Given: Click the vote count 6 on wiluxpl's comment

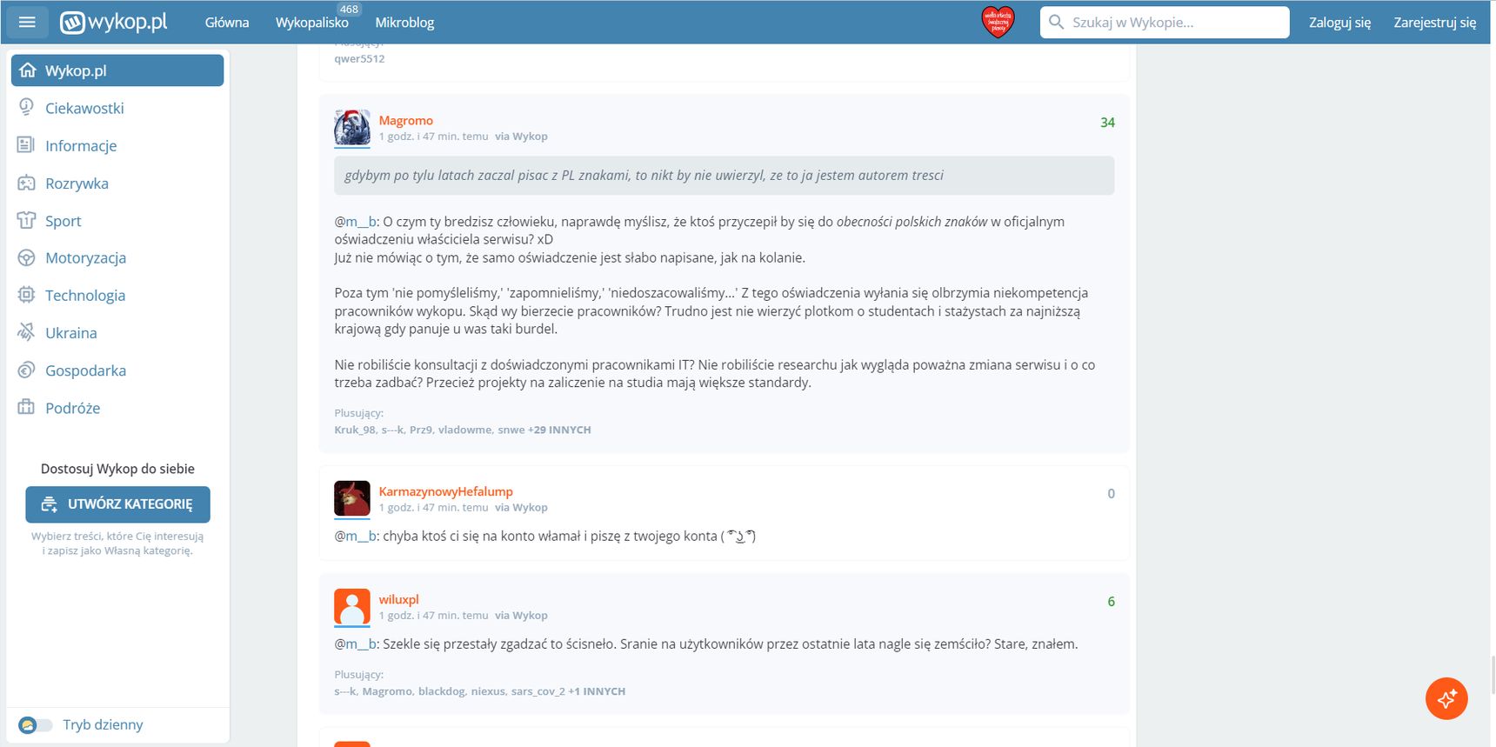Looking at the screenshot, I should 1111,602.
